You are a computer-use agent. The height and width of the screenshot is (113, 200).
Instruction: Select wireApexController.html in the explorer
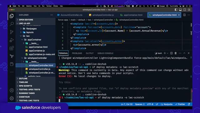(x=36, y=65)
